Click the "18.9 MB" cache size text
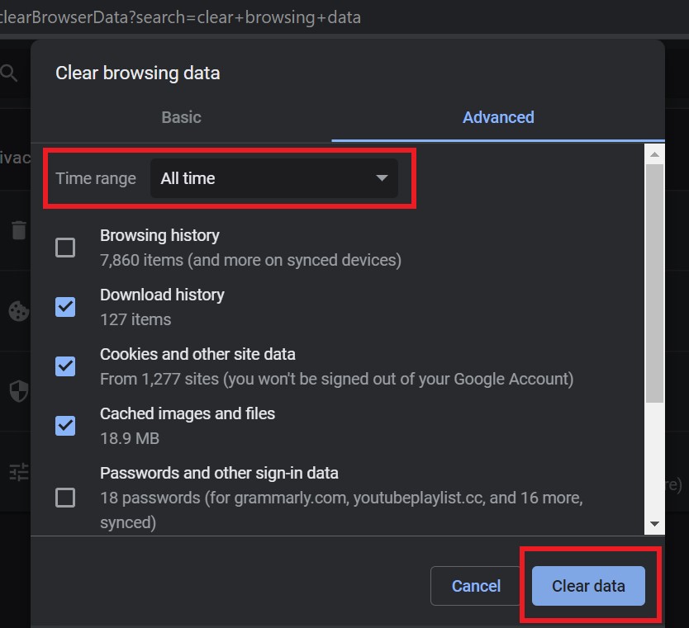Viewport: 689px width, 628px height. (130, 438)
